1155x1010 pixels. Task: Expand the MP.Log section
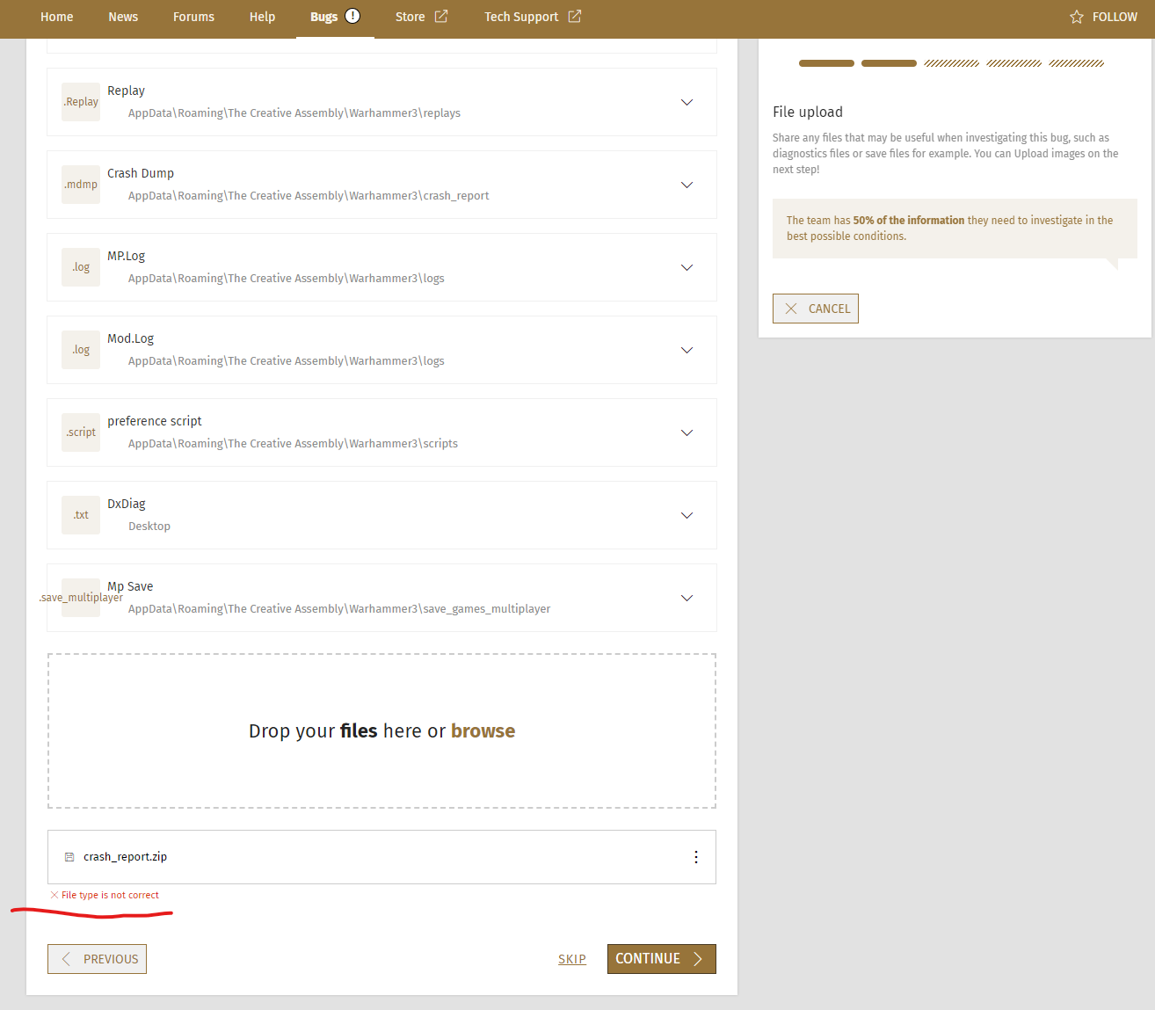[x=686, y=267]
